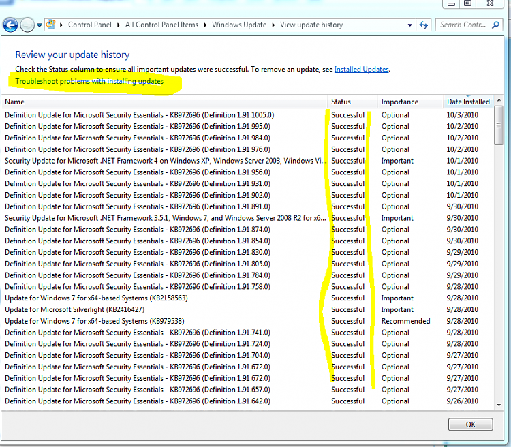Select Definition 1.91.657.0 update row
The height and width of the screenshot is (447, 511).
pyautogui.click(x=247, y=390)
